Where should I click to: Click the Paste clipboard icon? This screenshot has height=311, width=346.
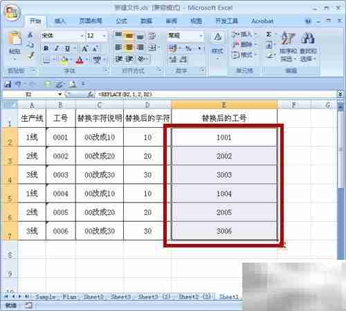(15, 38)
